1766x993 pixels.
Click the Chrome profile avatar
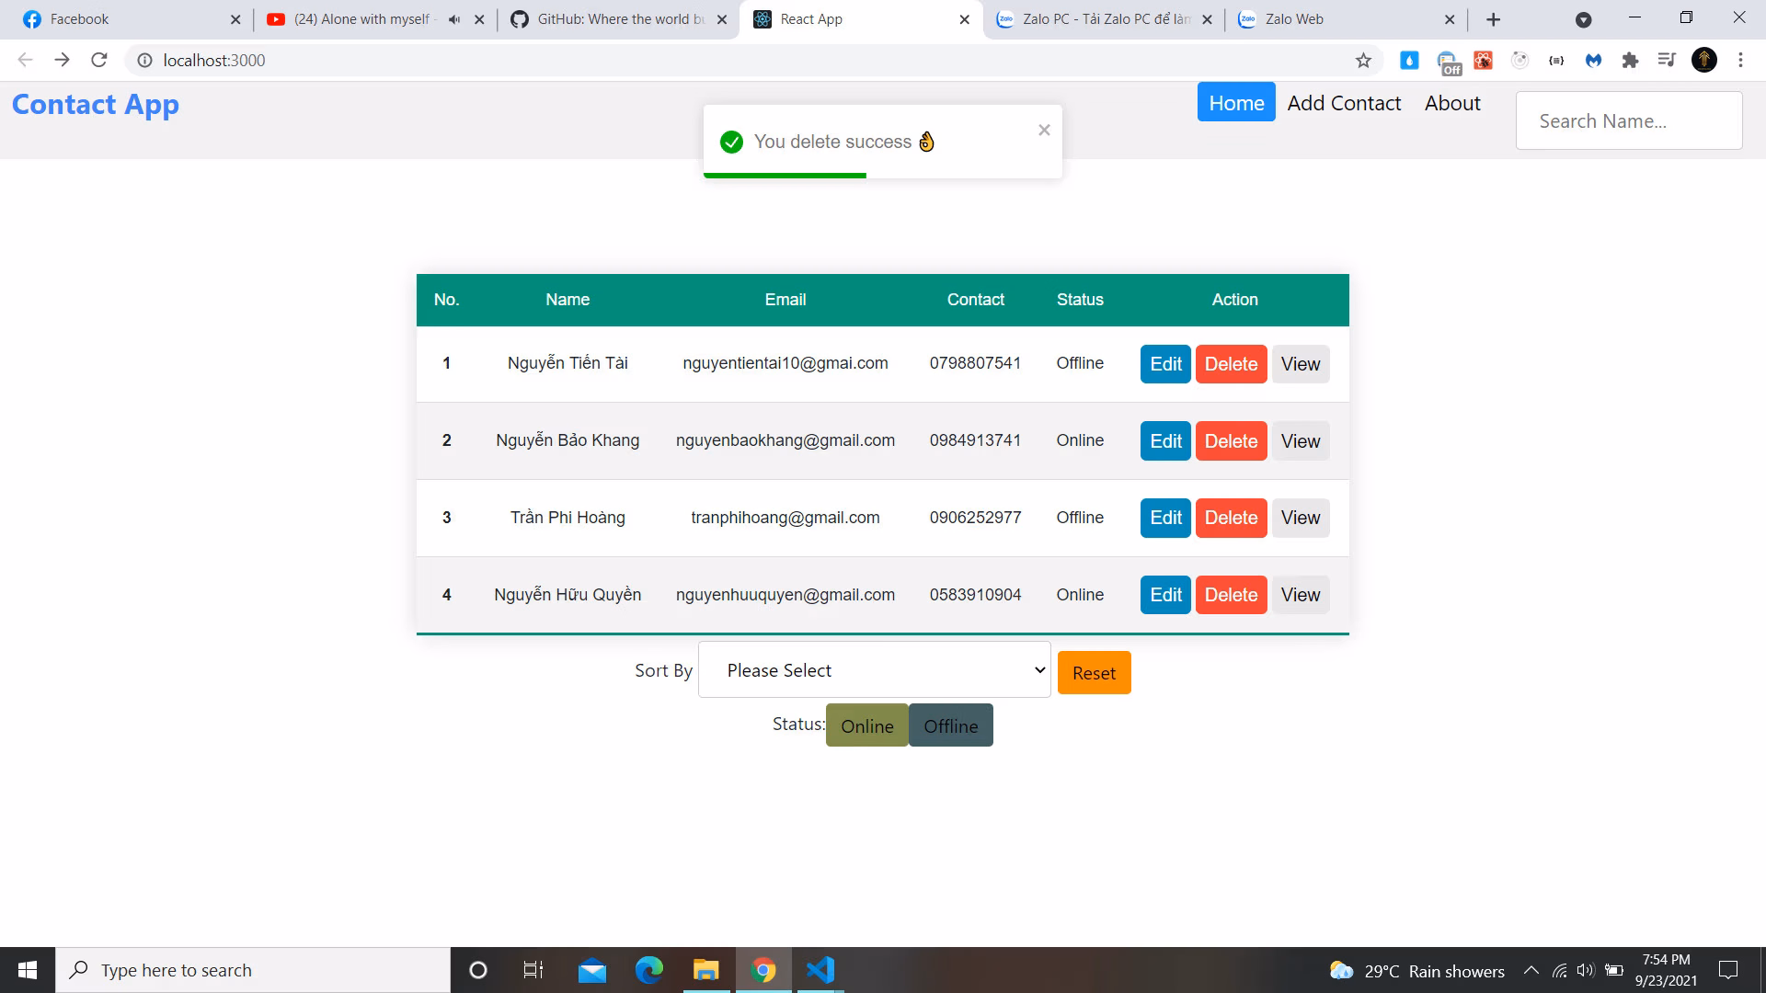pyautogui.click(x=1704, y=61)
